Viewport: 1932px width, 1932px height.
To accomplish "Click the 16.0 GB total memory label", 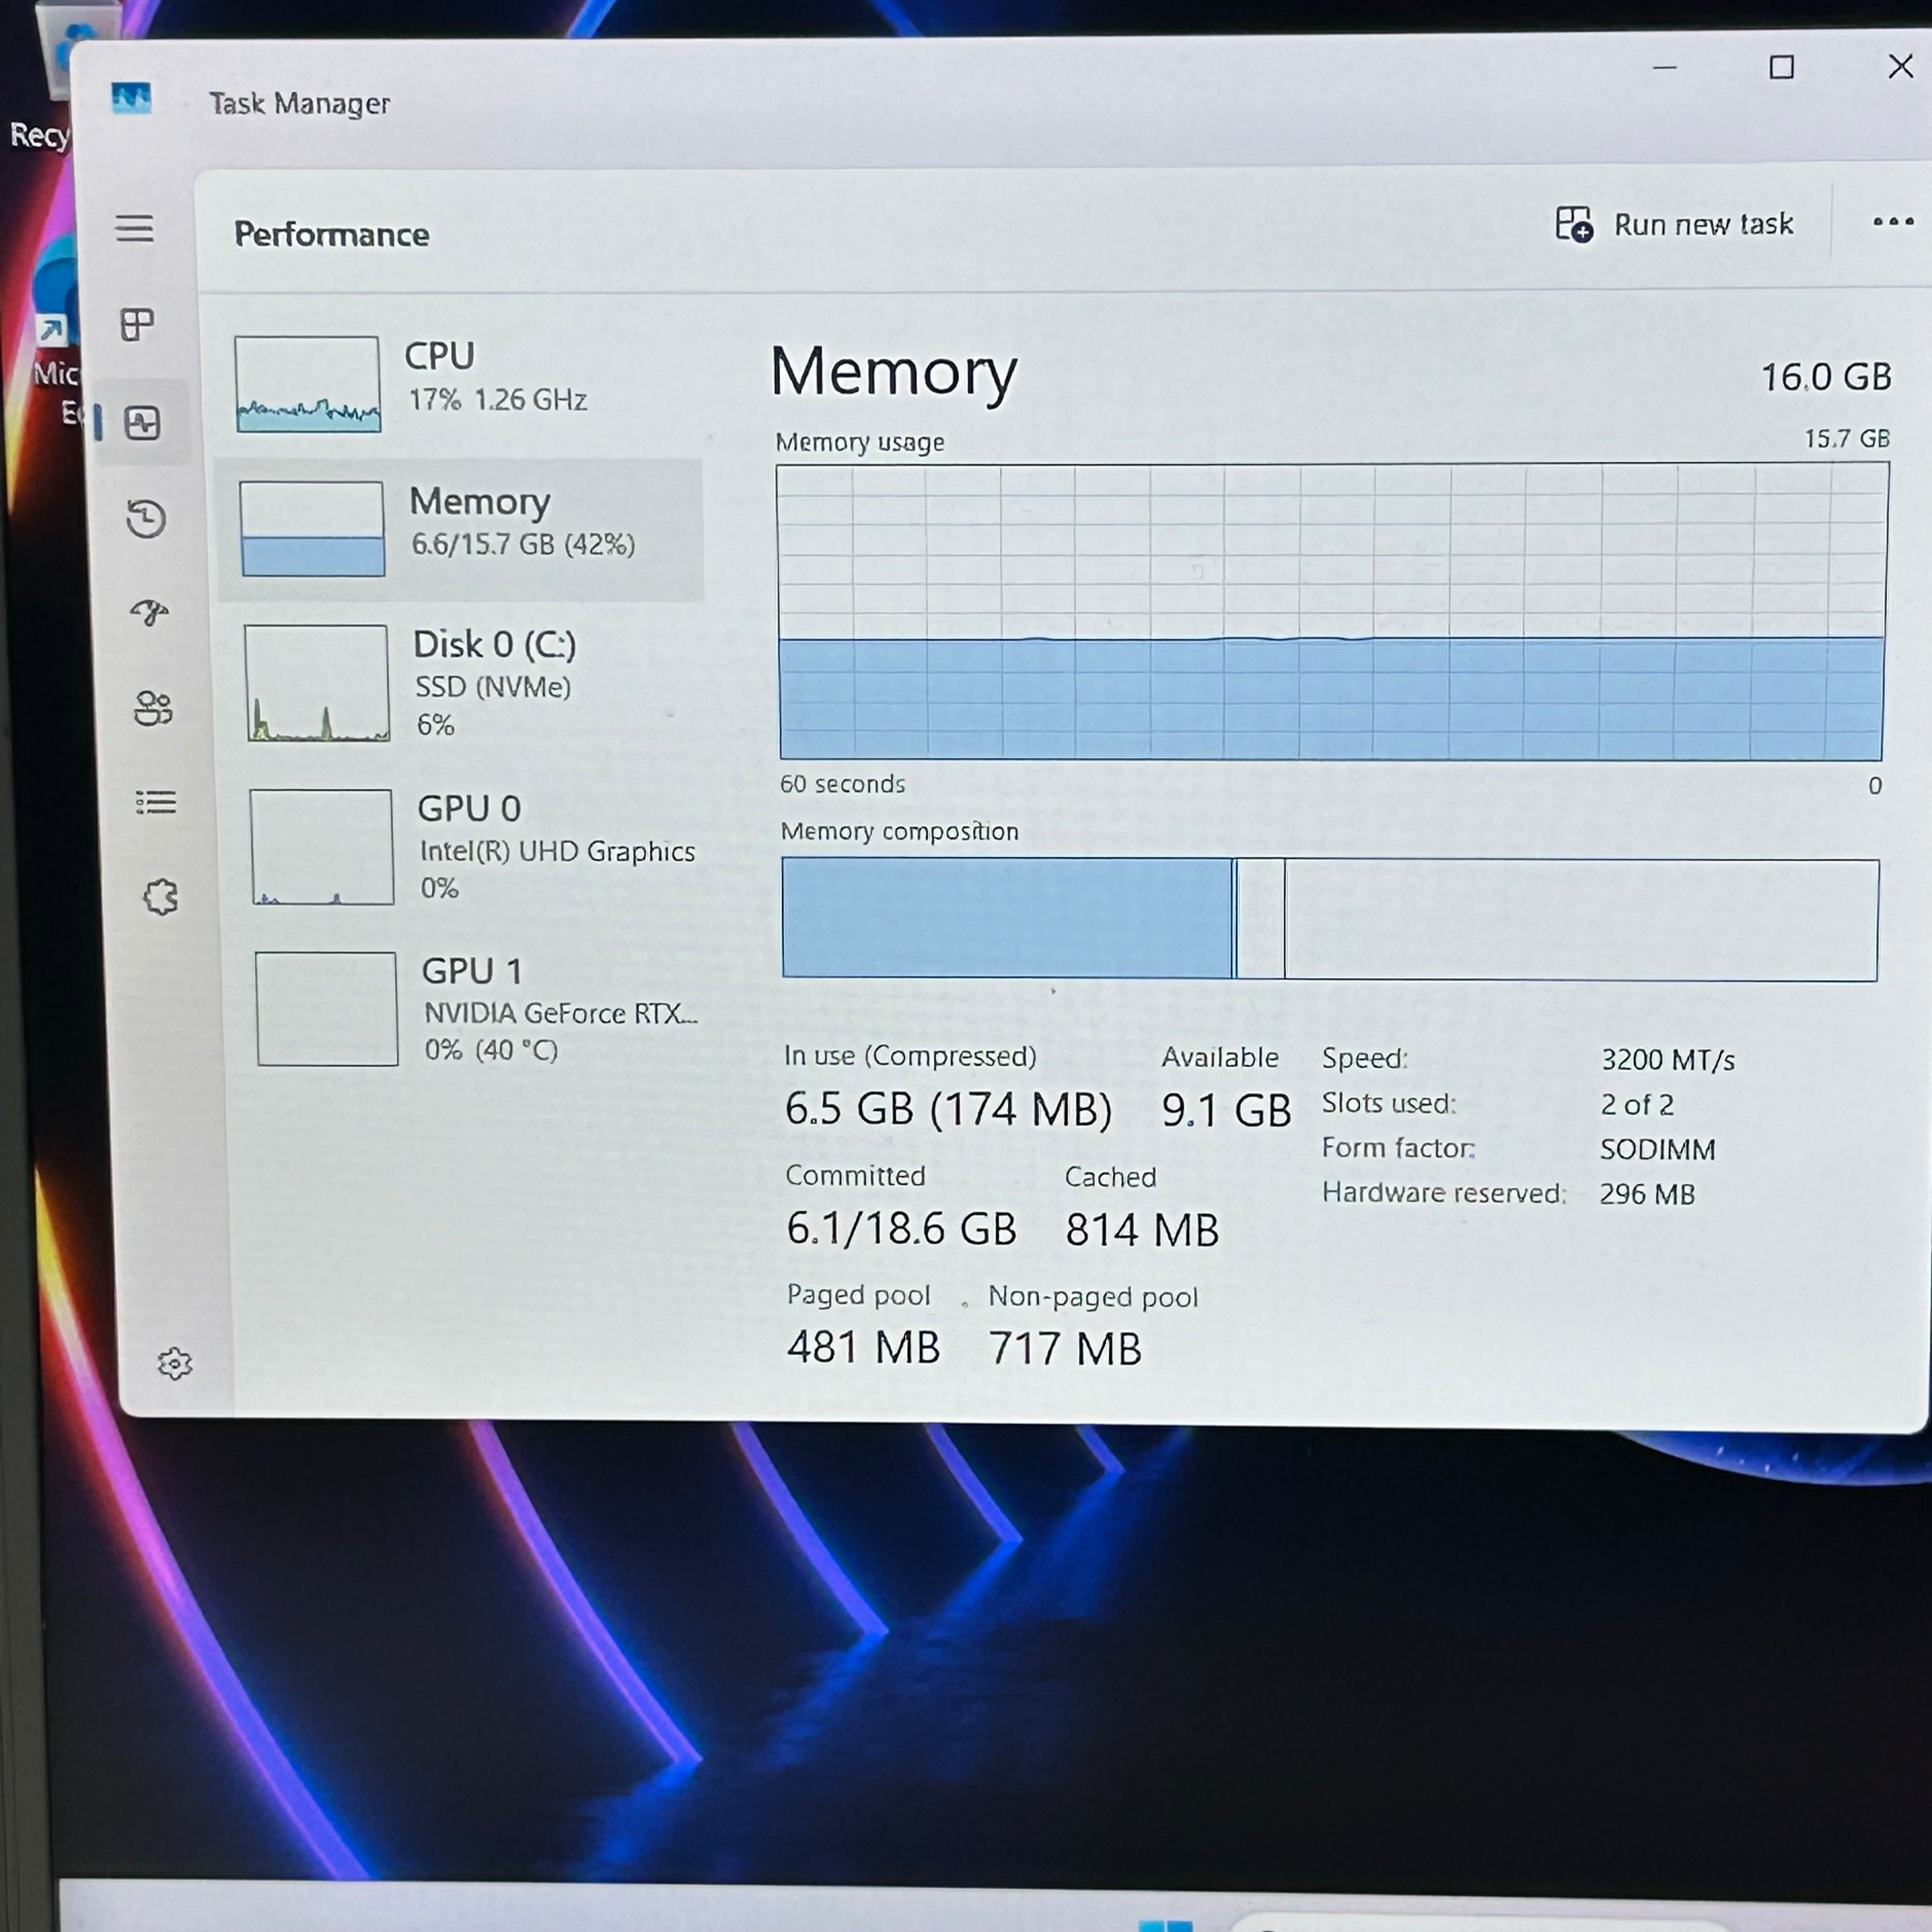I will pos(1826,377).
